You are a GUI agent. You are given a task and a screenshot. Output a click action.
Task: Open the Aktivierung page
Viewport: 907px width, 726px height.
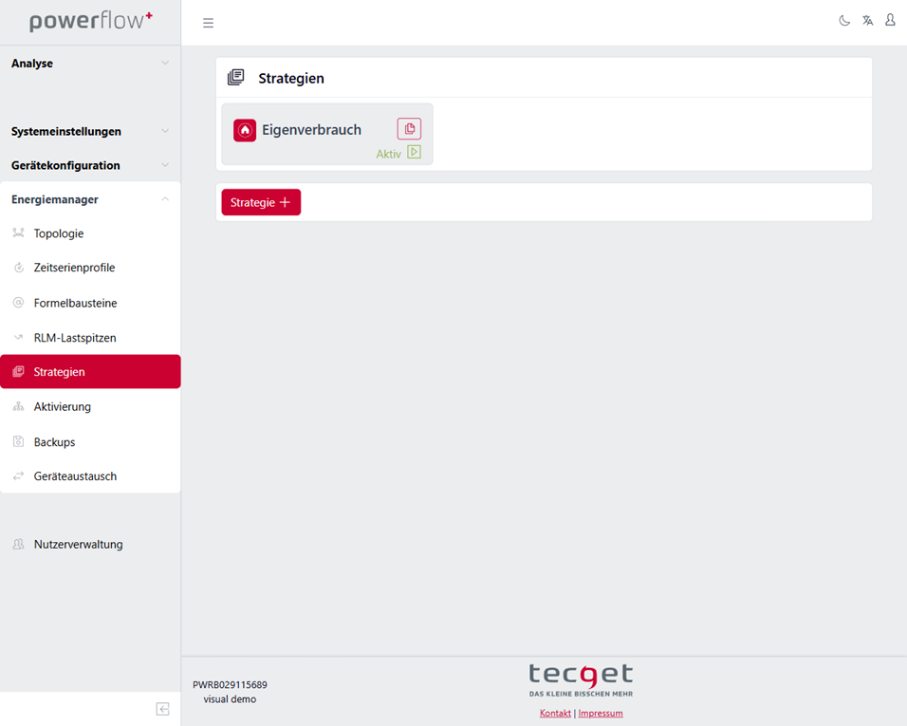tap(90, 407)
